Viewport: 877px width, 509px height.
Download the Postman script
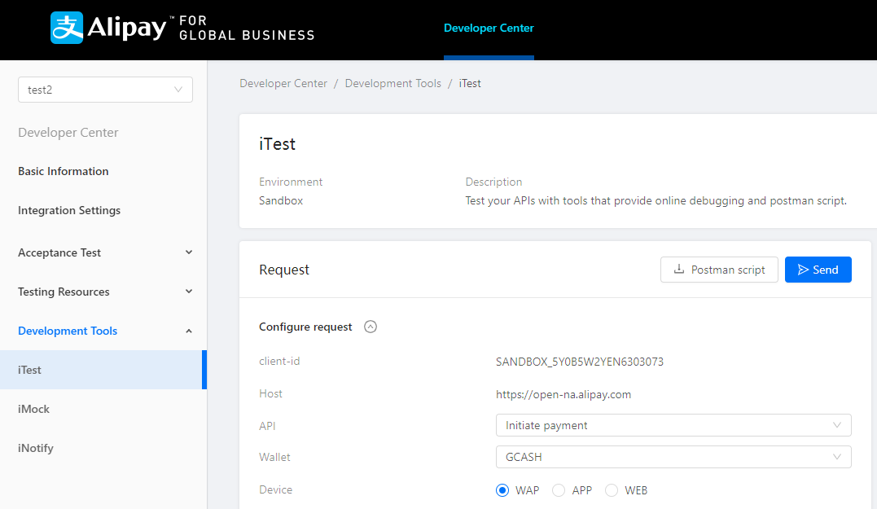pos(719,270)
